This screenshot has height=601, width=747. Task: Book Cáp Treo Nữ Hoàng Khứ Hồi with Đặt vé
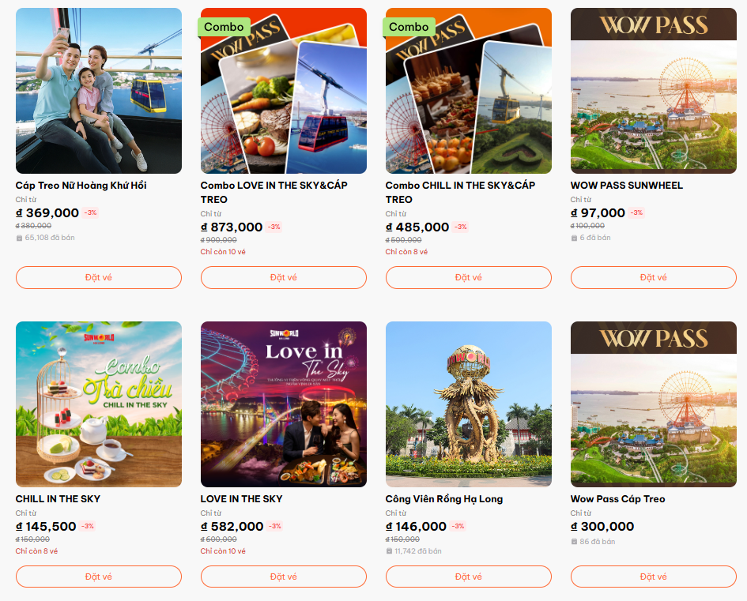pos(99,277)
